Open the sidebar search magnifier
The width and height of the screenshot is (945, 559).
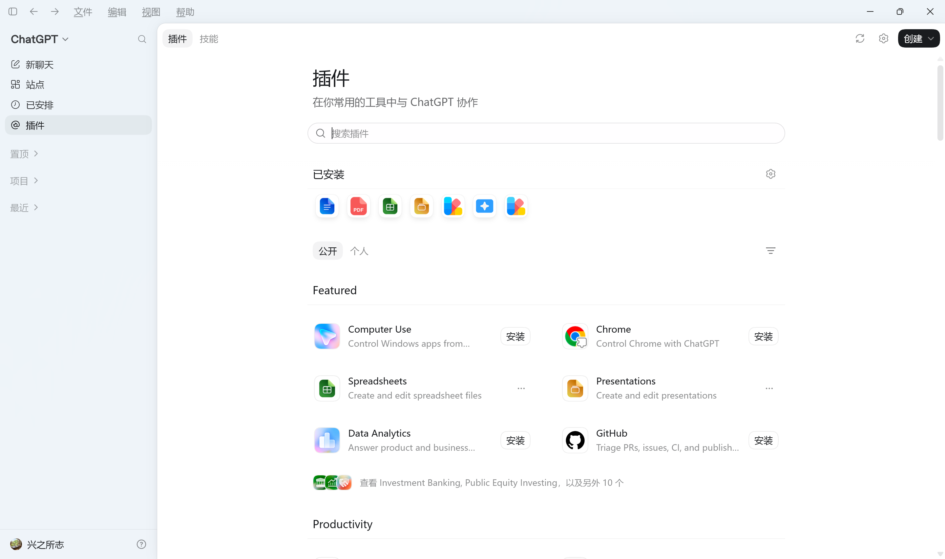click(x=142, y=39)
